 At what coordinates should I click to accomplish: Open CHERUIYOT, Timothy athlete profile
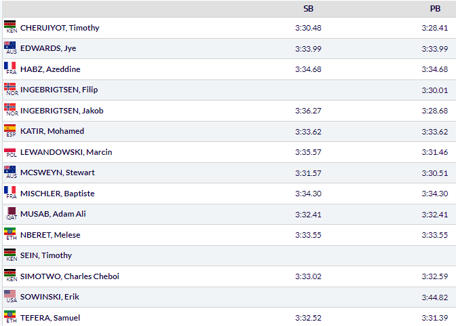tap(60, 28)
